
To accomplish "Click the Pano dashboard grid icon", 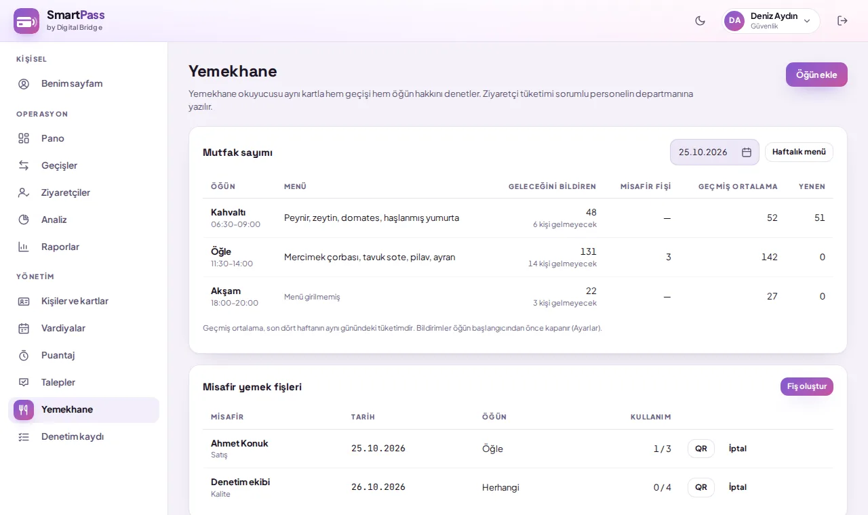I will [24, 138].
